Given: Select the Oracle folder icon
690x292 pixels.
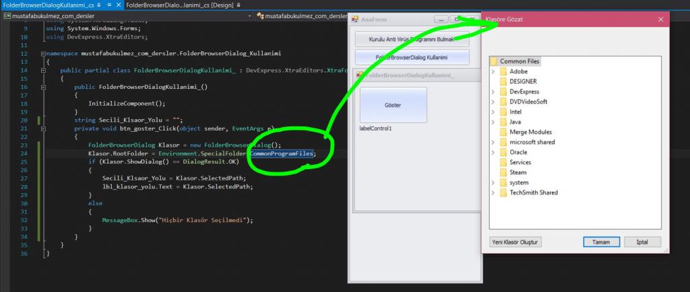Looking at the screenshot, I should (503, 152).
